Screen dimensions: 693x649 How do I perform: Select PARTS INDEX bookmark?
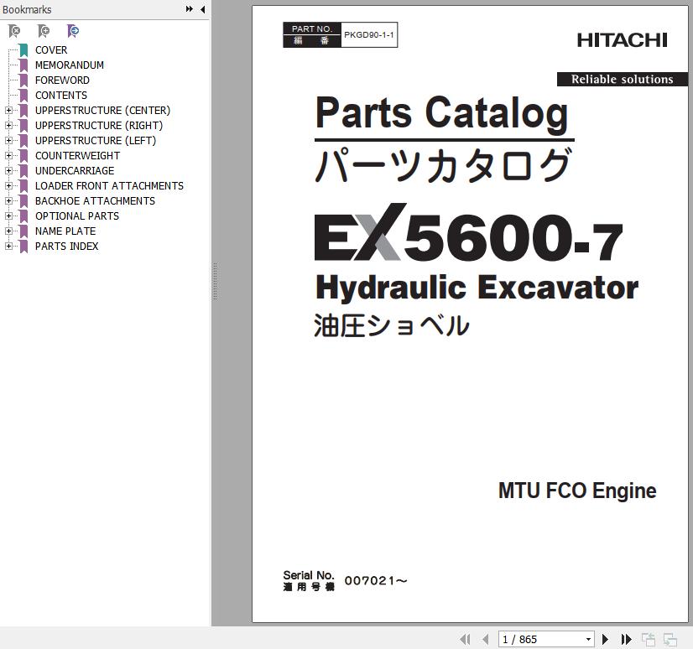67,246
